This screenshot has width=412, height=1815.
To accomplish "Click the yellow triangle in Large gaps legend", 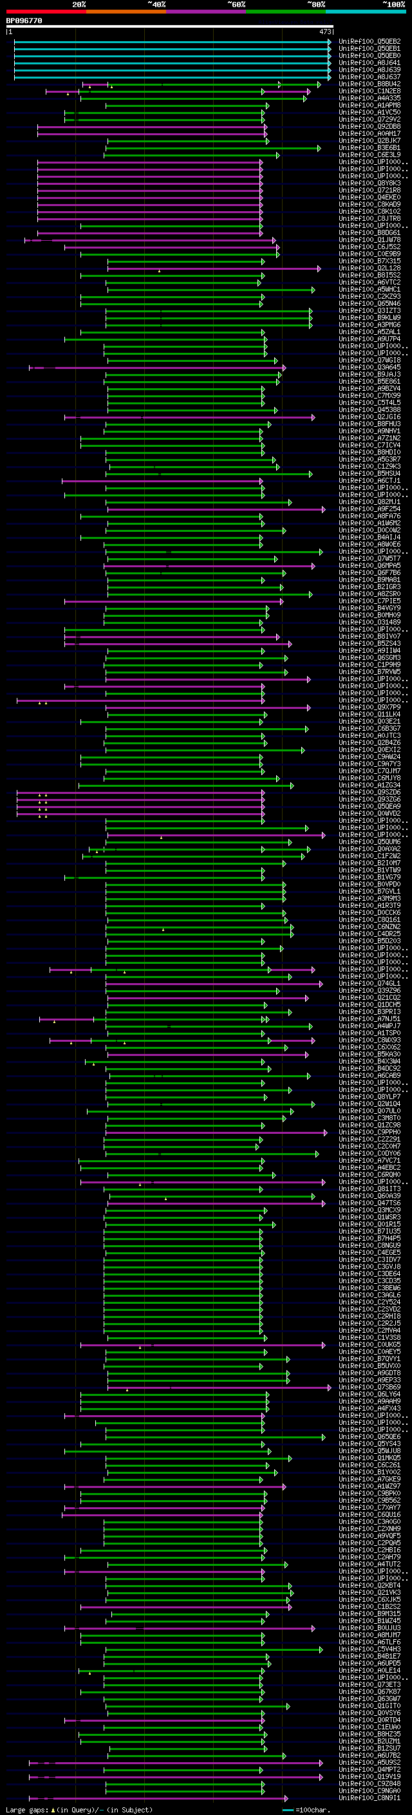I will pyautogui.click(x=53, y=1810).
